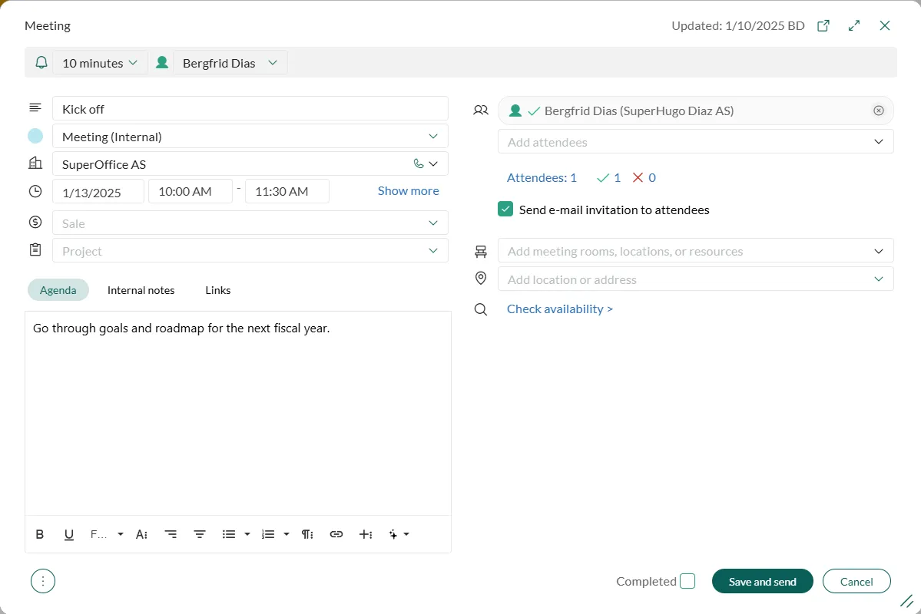Expand the Add attendees dropdown
The image size is (921, 614).
click(878, 142)
